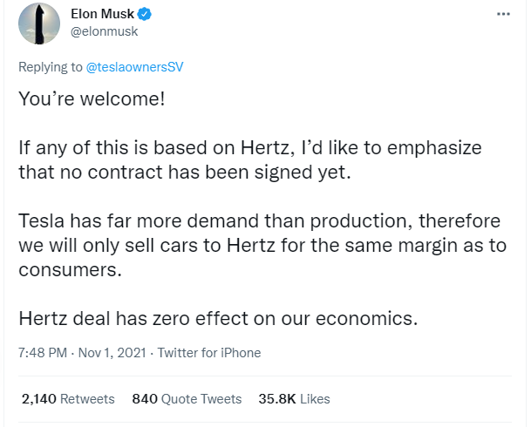Open the Quote Tweets list label

(201, 399)
